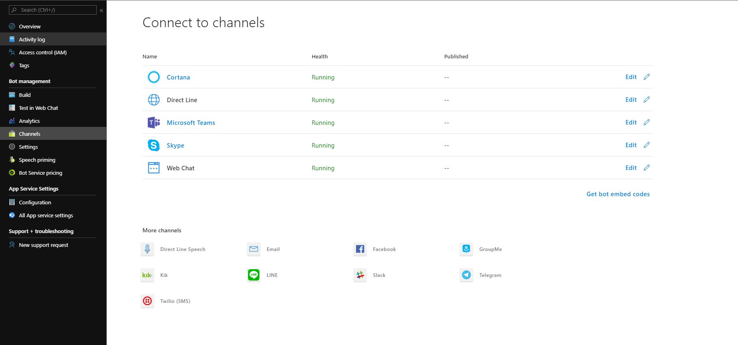The height and width of the screenshot is (345, 738).
Task: Click the Skype logo icon
Action: pyautogui.click(x=154, y=145)
